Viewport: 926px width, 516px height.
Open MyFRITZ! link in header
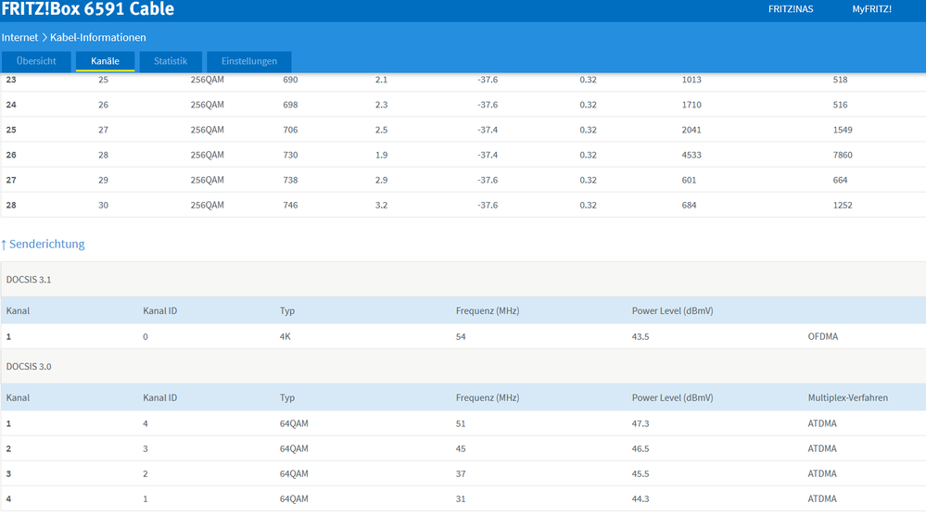click(x=871, y=9)
